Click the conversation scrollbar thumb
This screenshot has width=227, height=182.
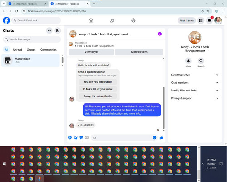click(163, 108)
